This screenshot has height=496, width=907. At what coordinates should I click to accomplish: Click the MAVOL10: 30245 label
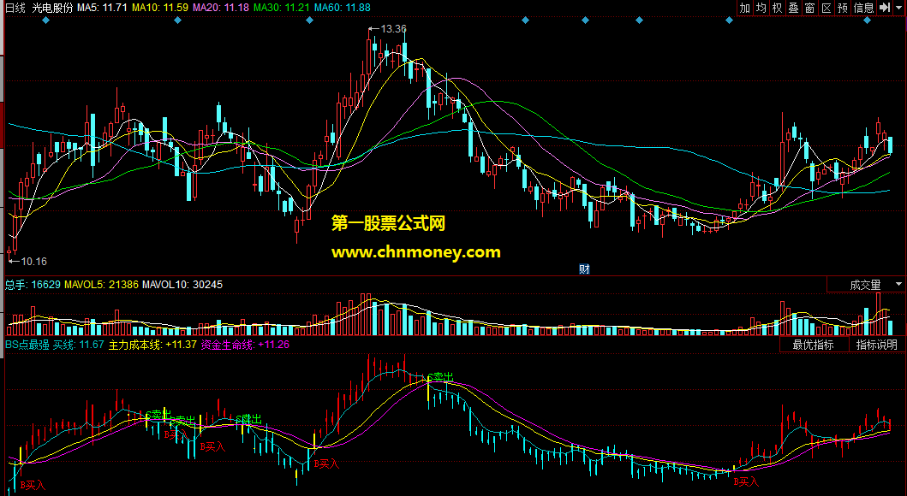click(x=182, y=285)
